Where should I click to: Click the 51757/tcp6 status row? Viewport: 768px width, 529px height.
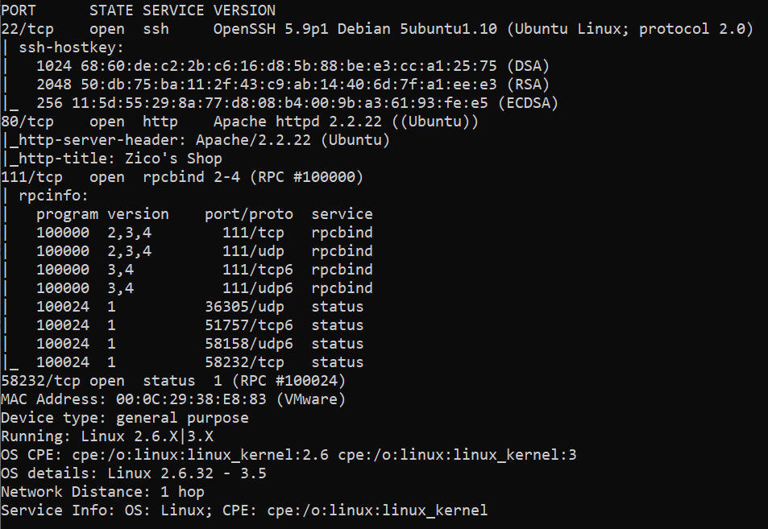click(x=200, y=325)
